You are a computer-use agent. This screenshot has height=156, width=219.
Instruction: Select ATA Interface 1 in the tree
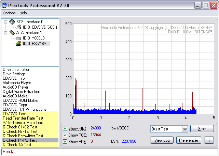coord(29,33)
